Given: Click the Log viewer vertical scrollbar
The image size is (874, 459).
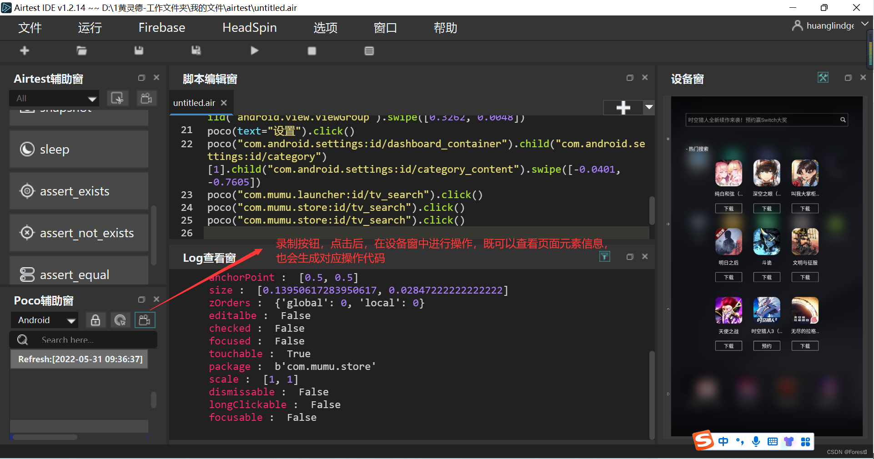Looking at the screenshot, I should [652, 394].
